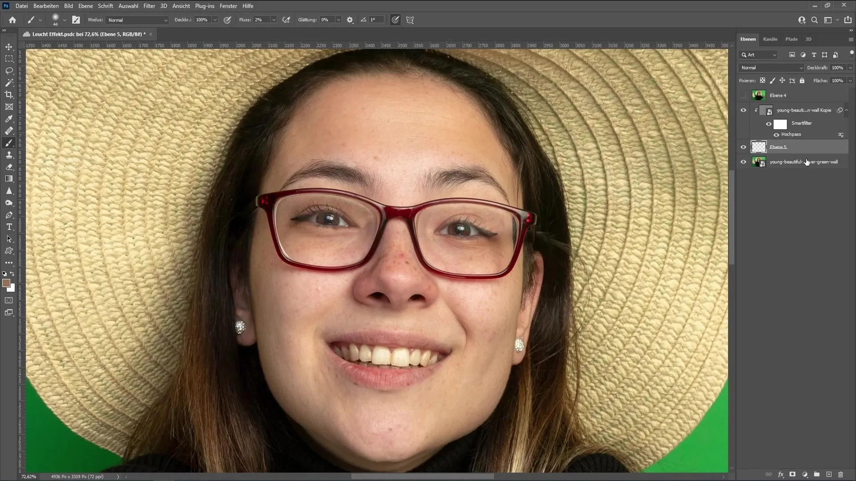The width and height of the screenshot is (856, 481).
Task: Open the Modus blending mode dropdown
Action: pyautogui.click(x=135, y=20)
